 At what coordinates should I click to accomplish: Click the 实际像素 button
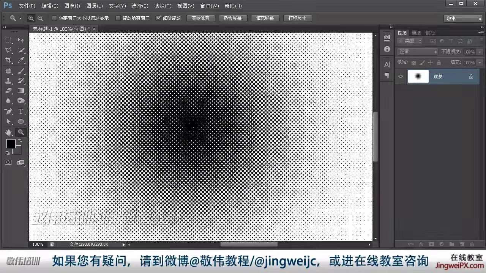pyautogui.click(x=201, y=18)
